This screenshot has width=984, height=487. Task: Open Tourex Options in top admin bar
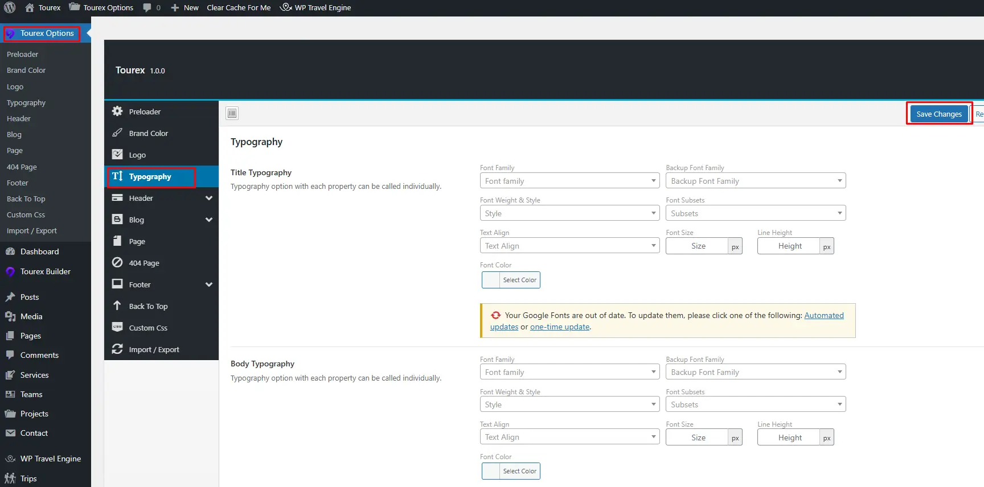coord(101,7)
